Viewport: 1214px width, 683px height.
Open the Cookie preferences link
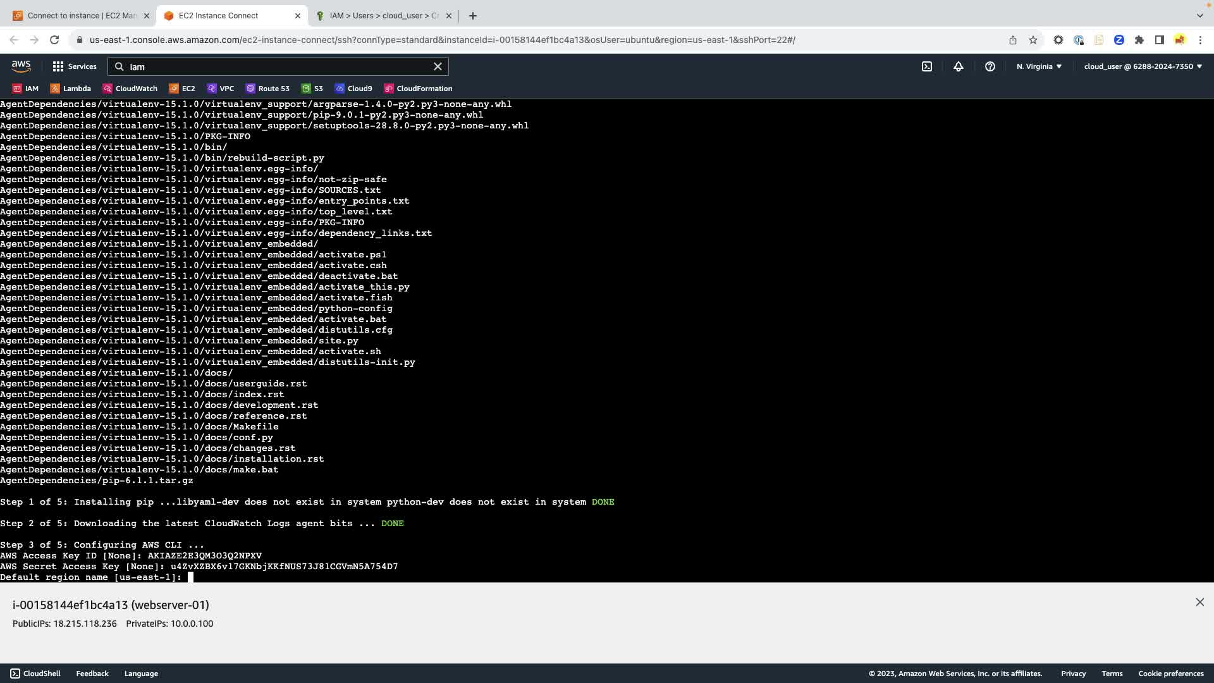click(1170, 674)
